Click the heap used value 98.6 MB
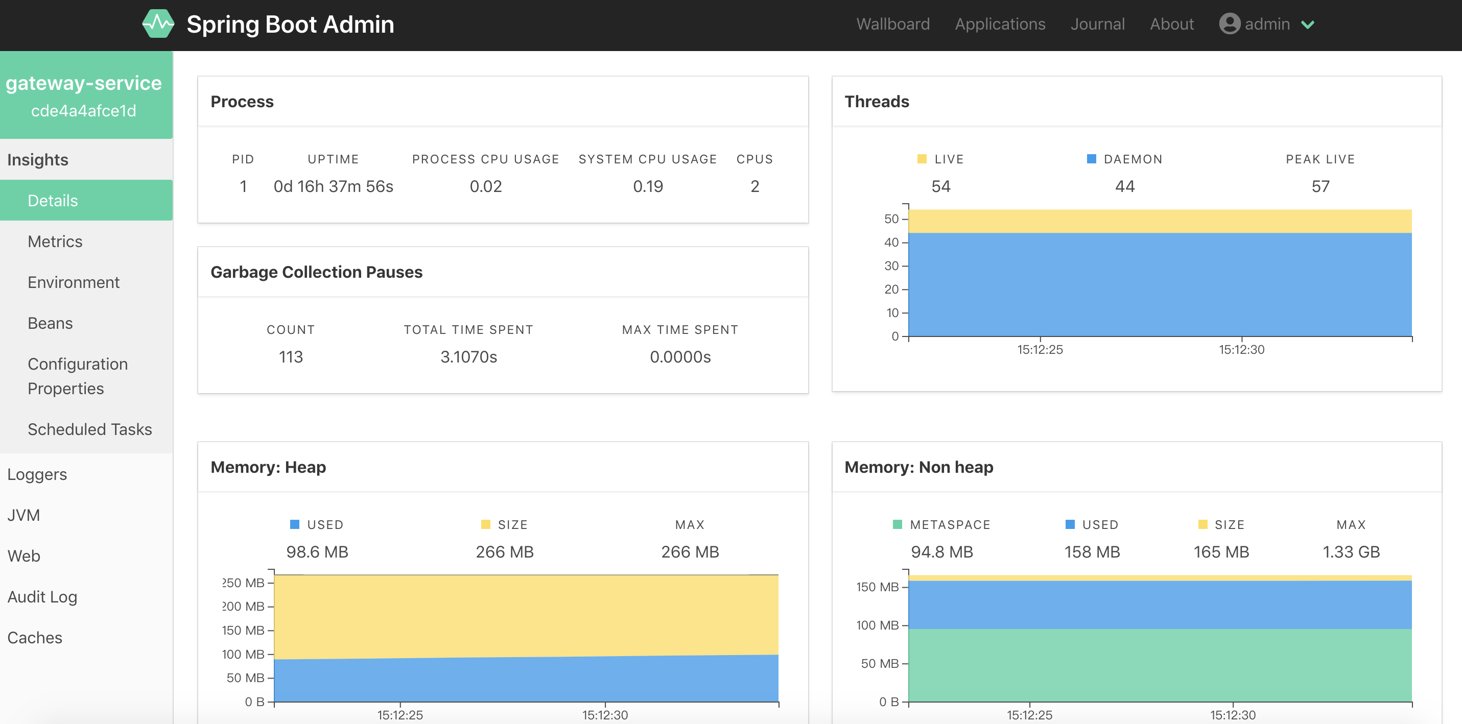 click(317, 551)
